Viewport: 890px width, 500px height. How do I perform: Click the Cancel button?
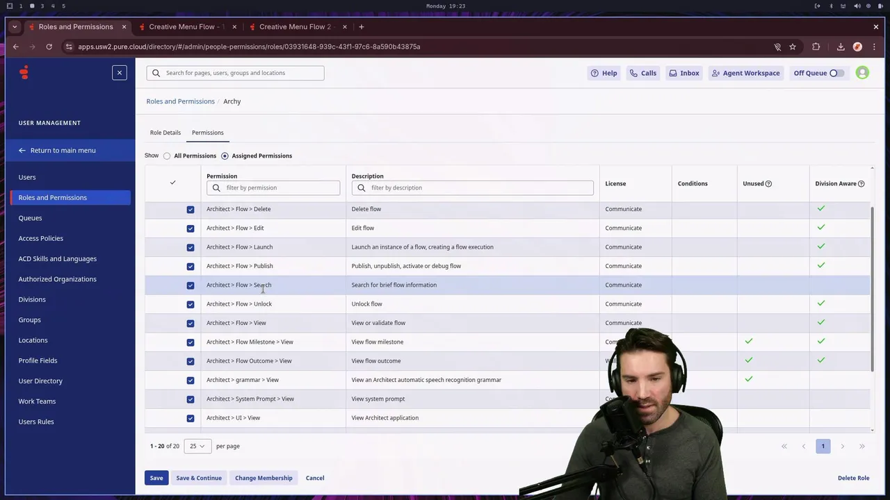(x=315, y=478)
